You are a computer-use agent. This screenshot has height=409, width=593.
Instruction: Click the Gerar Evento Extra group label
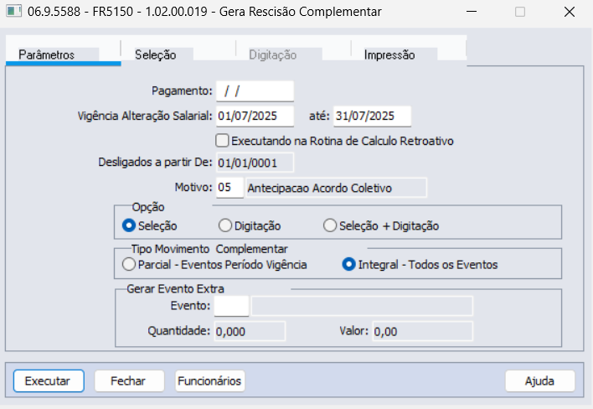176,289
